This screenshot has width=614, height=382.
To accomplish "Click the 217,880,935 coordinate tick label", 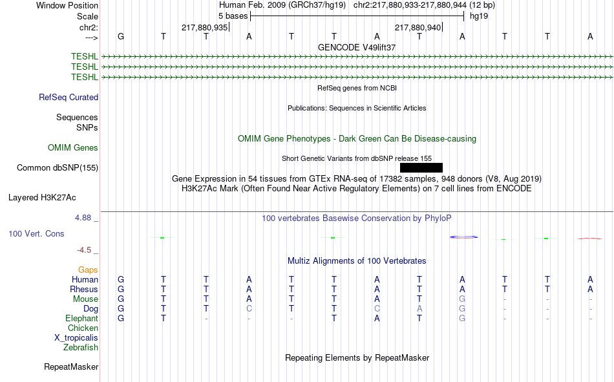I will tap(204, 27).
